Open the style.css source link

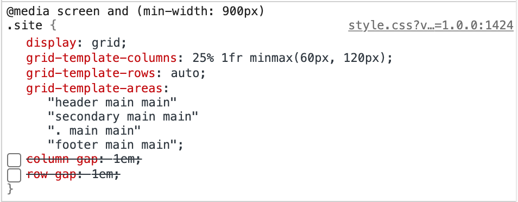click(431, 26)
